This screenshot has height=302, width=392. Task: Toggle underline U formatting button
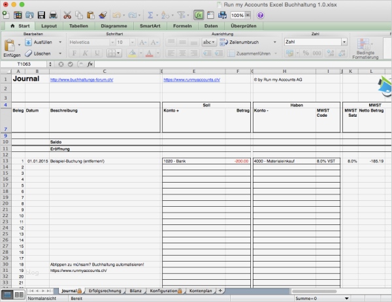tap(97, 53)
